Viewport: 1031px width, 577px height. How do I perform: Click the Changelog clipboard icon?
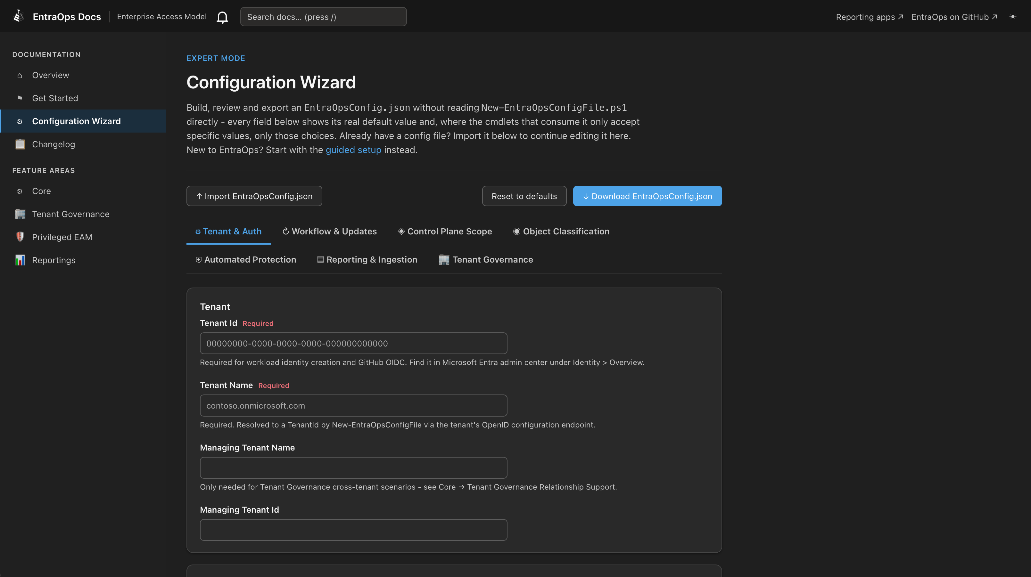click(x=20, y=144)
